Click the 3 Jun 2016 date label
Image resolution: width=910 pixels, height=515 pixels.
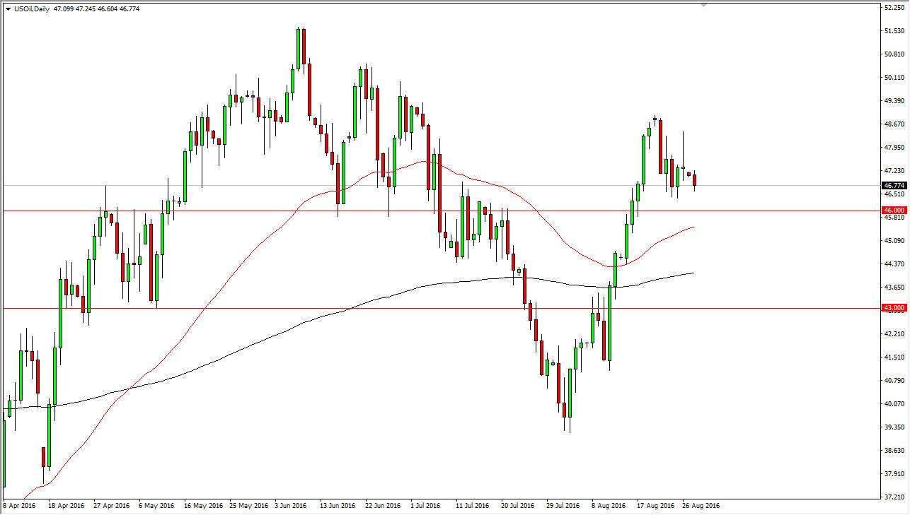point(292,506)
